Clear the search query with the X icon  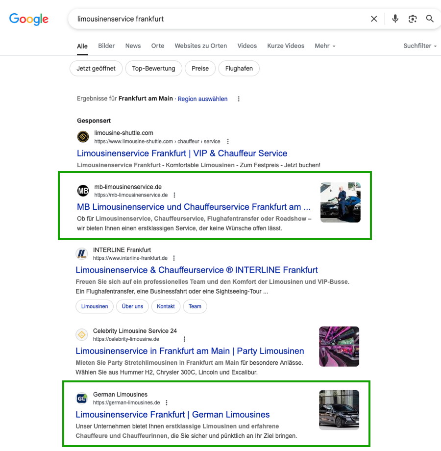point(374,19)
